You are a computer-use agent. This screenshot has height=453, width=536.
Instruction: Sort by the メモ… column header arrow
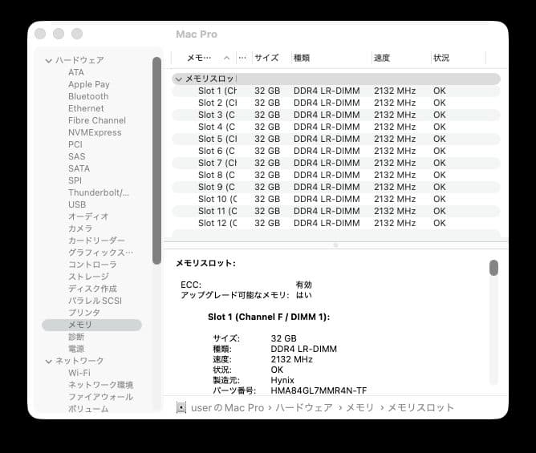point(226,58)
